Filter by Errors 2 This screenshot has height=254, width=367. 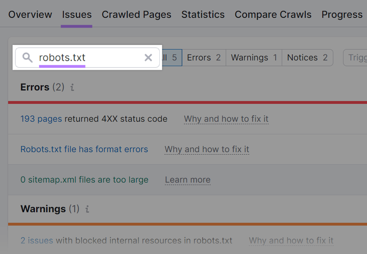tap(204, 58)
